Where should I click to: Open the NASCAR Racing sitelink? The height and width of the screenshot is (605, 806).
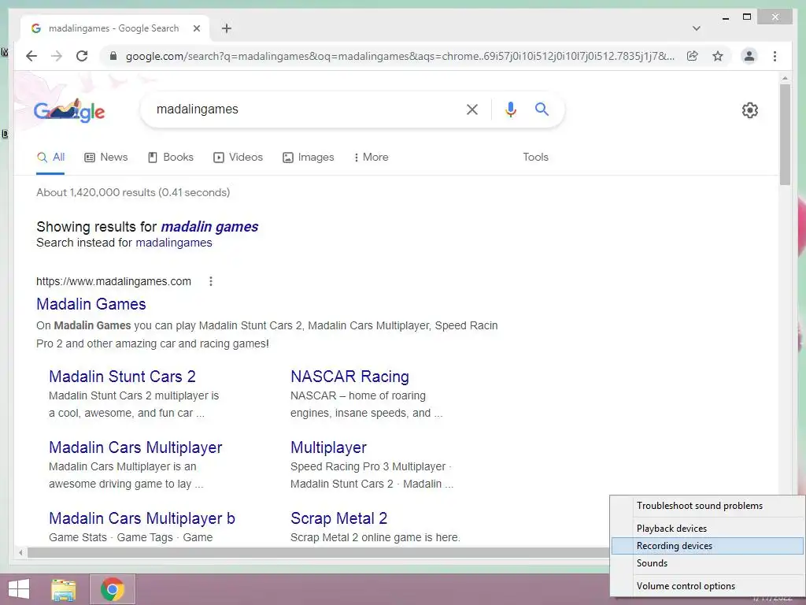point(350,377)
